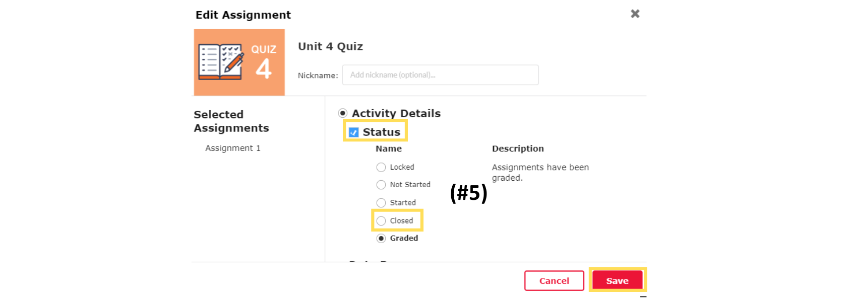Viewport: 847px width, 302px height.
Task: Save the assignment changes
Action: tap(617, 281)
